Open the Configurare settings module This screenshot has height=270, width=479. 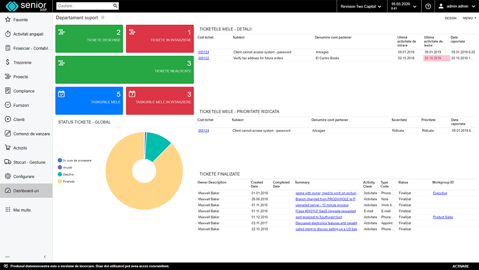click(23, 176)
